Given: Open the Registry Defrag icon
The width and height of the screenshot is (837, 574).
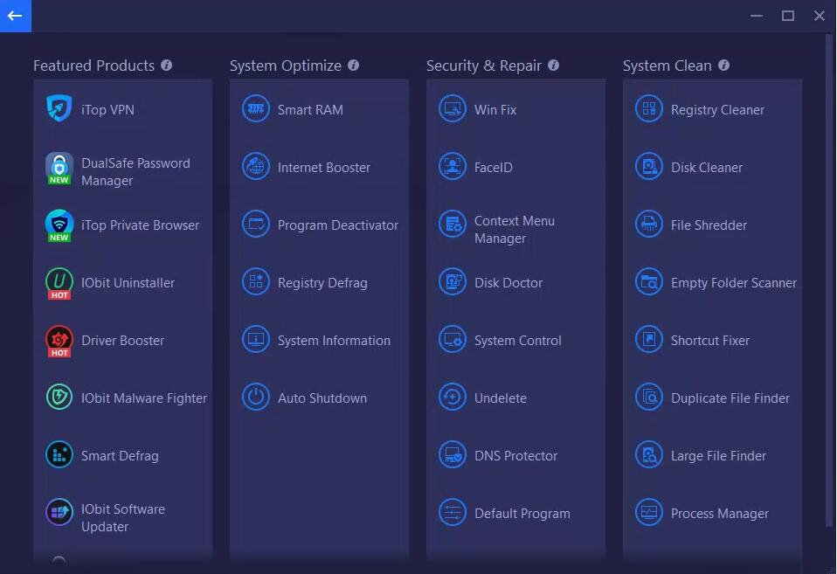Looking at the screenshot, I should click(x=256, y=282).
